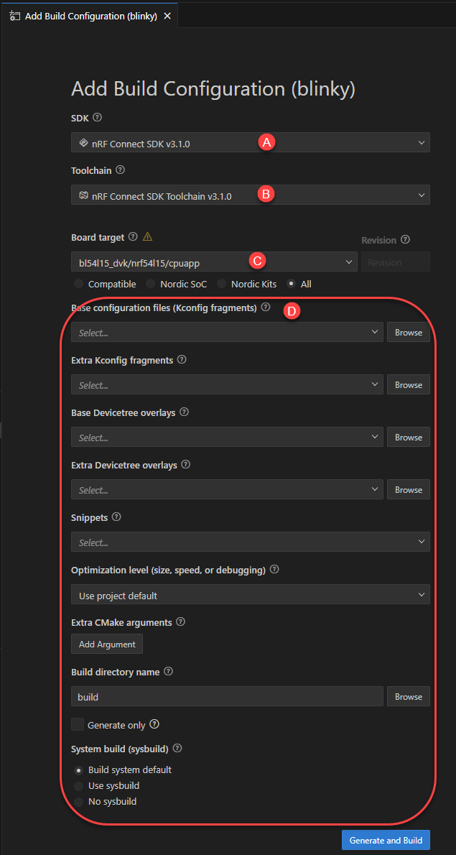Viewport: 456px width, 855px height.
Task: Click help icon next to Snippets
Action: (x=117, y=517)
